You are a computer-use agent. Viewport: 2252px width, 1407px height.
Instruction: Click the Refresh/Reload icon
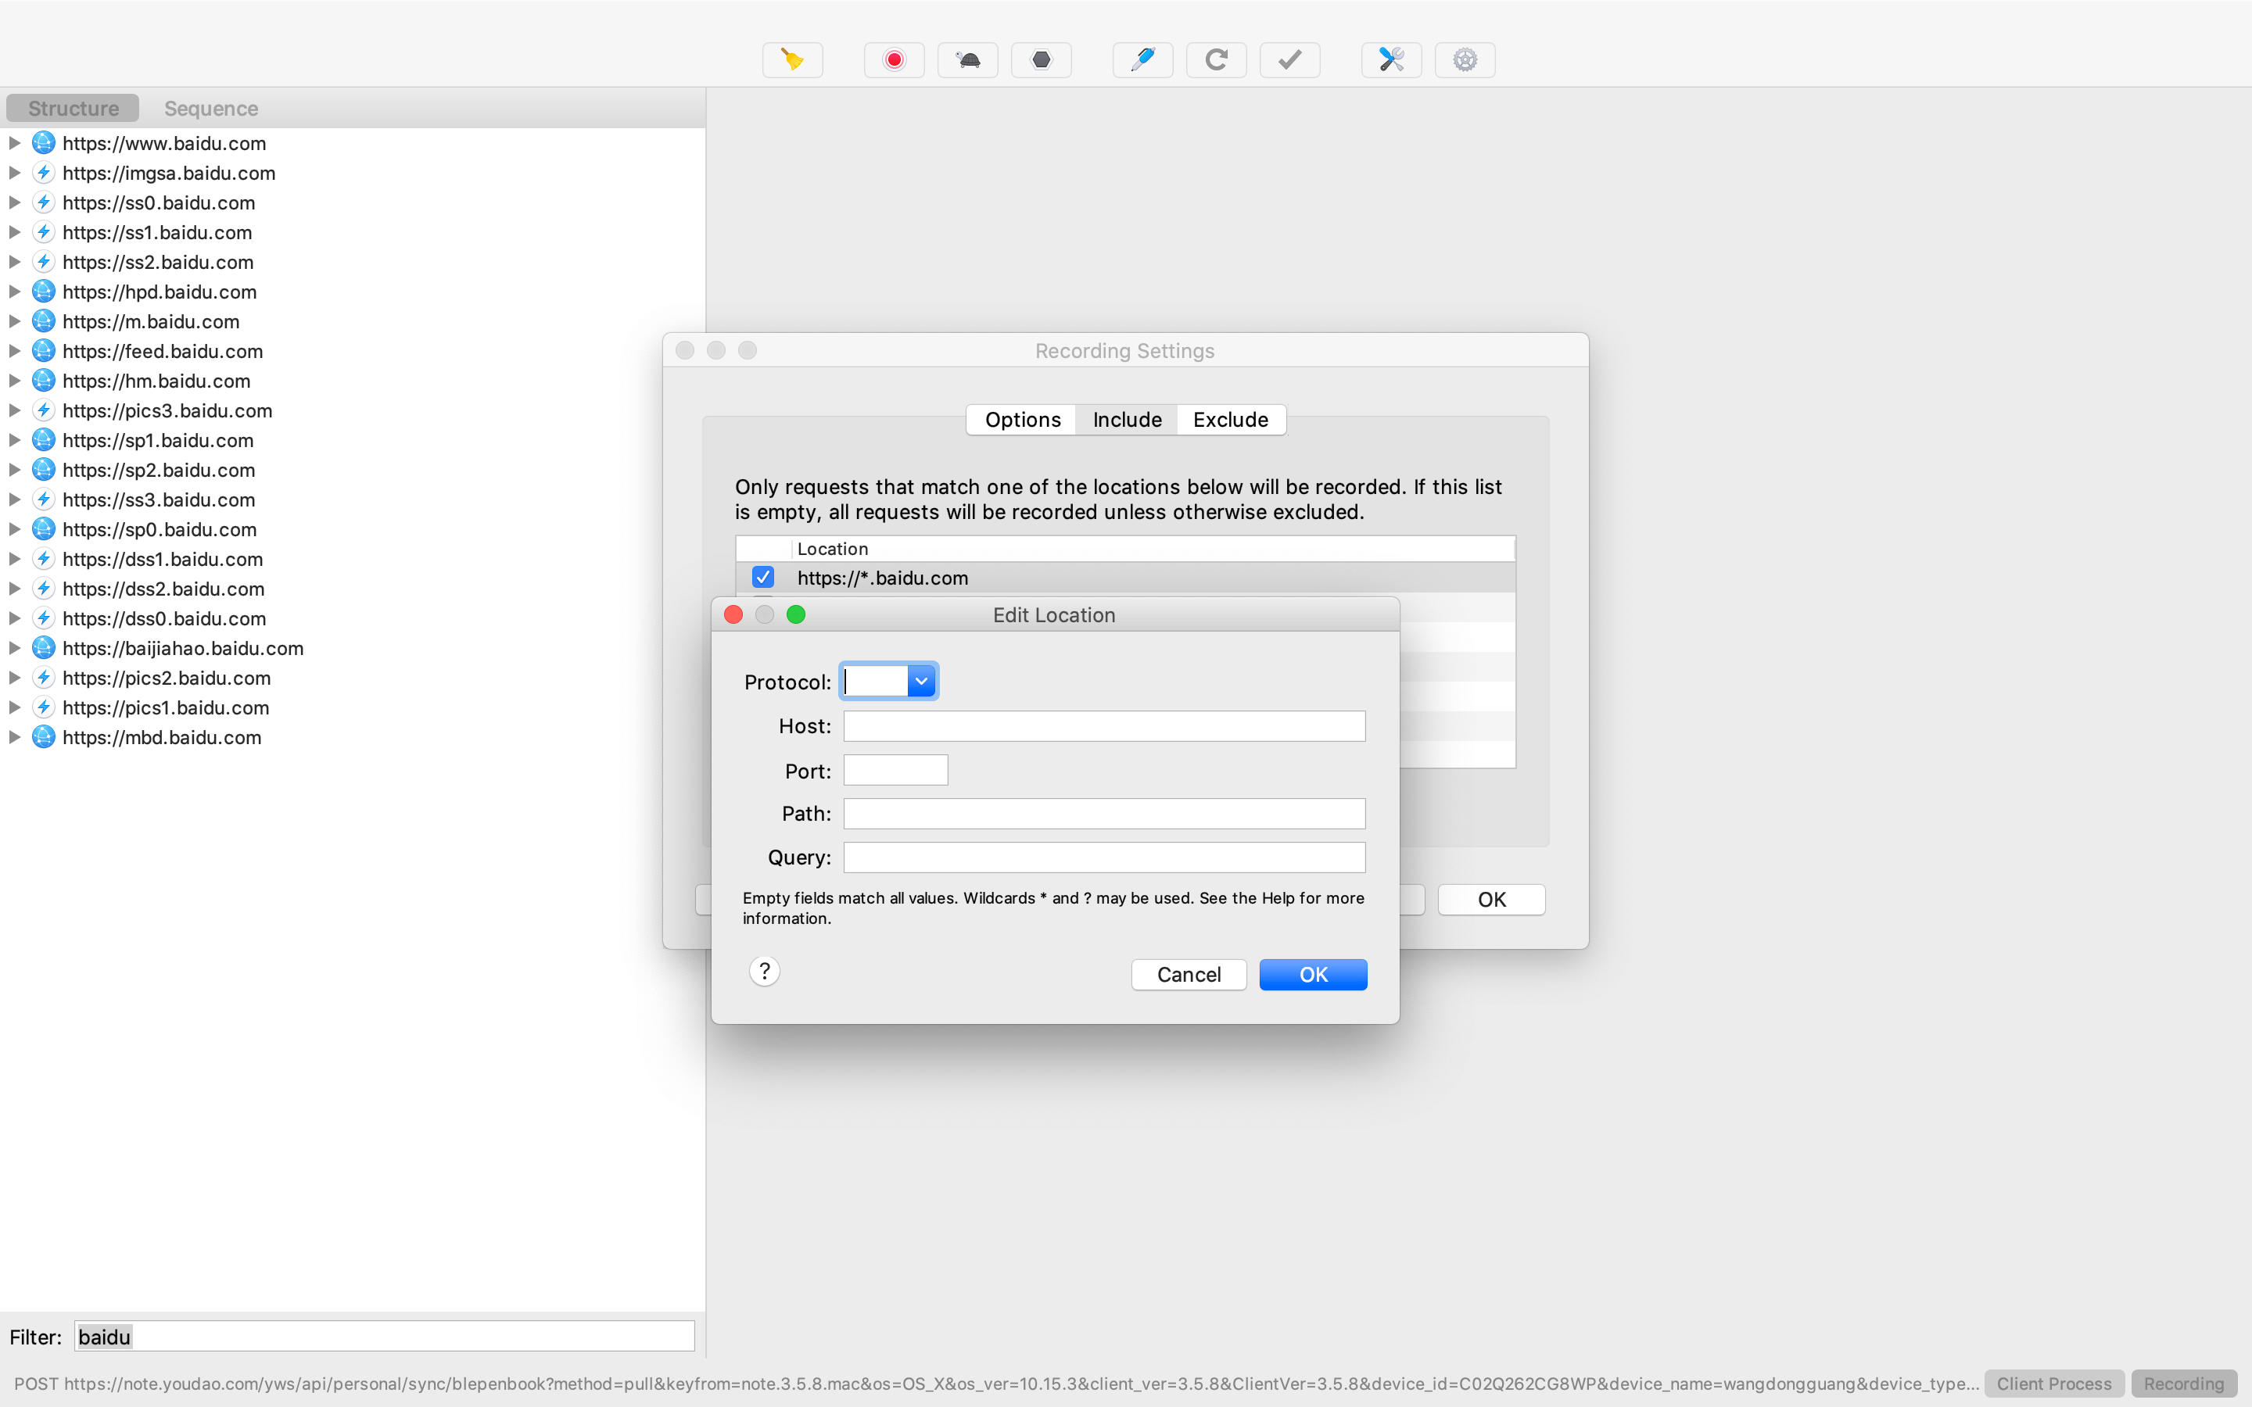point(1216,60)
